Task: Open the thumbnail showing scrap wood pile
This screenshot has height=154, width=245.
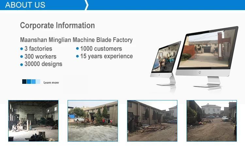Action: pos(152,121)
